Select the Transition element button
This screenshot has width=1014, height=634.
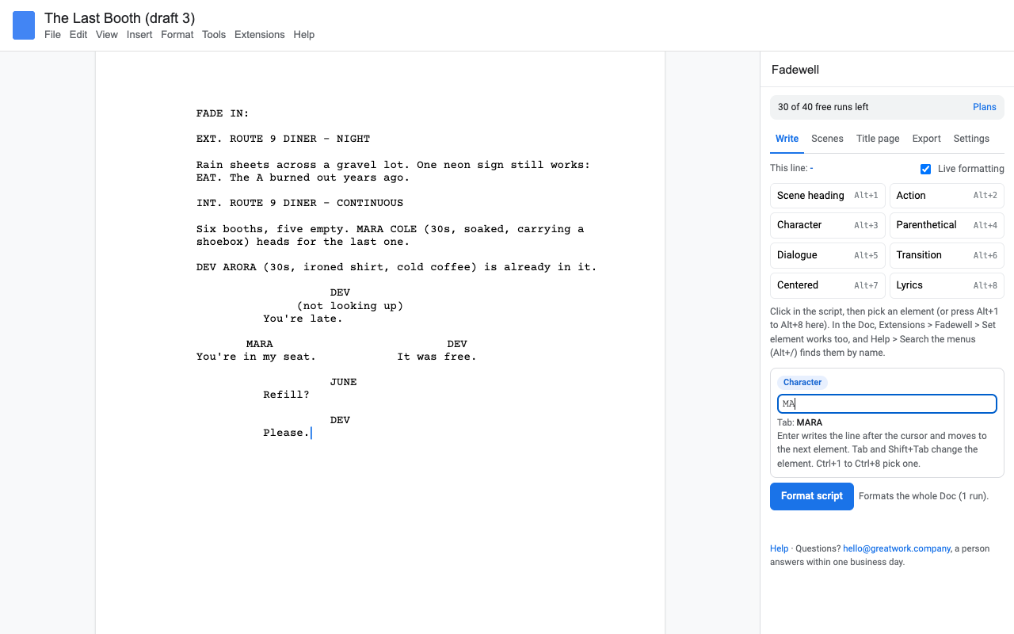pos(947,255)
